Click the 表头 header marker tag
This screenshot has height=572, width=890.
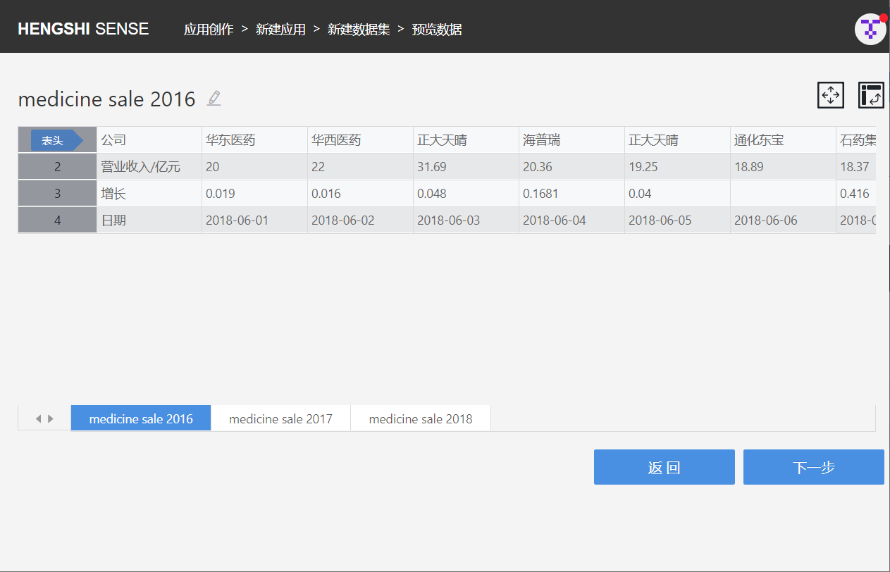click(x=56, y=140)
